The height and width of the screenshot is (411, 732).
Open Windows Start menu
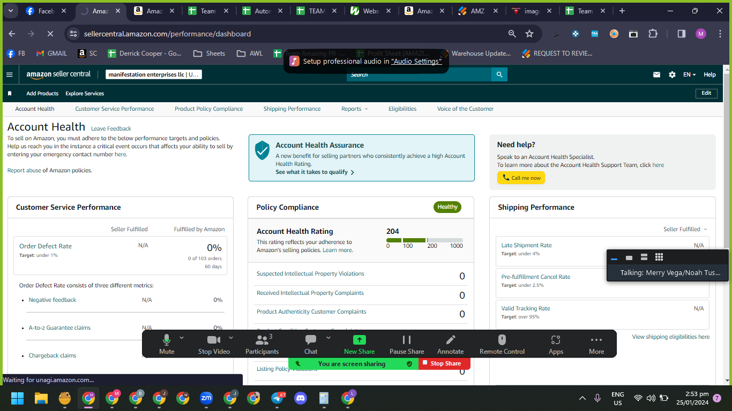point(18,398)
